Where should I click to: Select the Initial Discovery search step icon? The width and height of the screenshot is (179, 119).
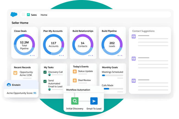[x=75, y=101]
